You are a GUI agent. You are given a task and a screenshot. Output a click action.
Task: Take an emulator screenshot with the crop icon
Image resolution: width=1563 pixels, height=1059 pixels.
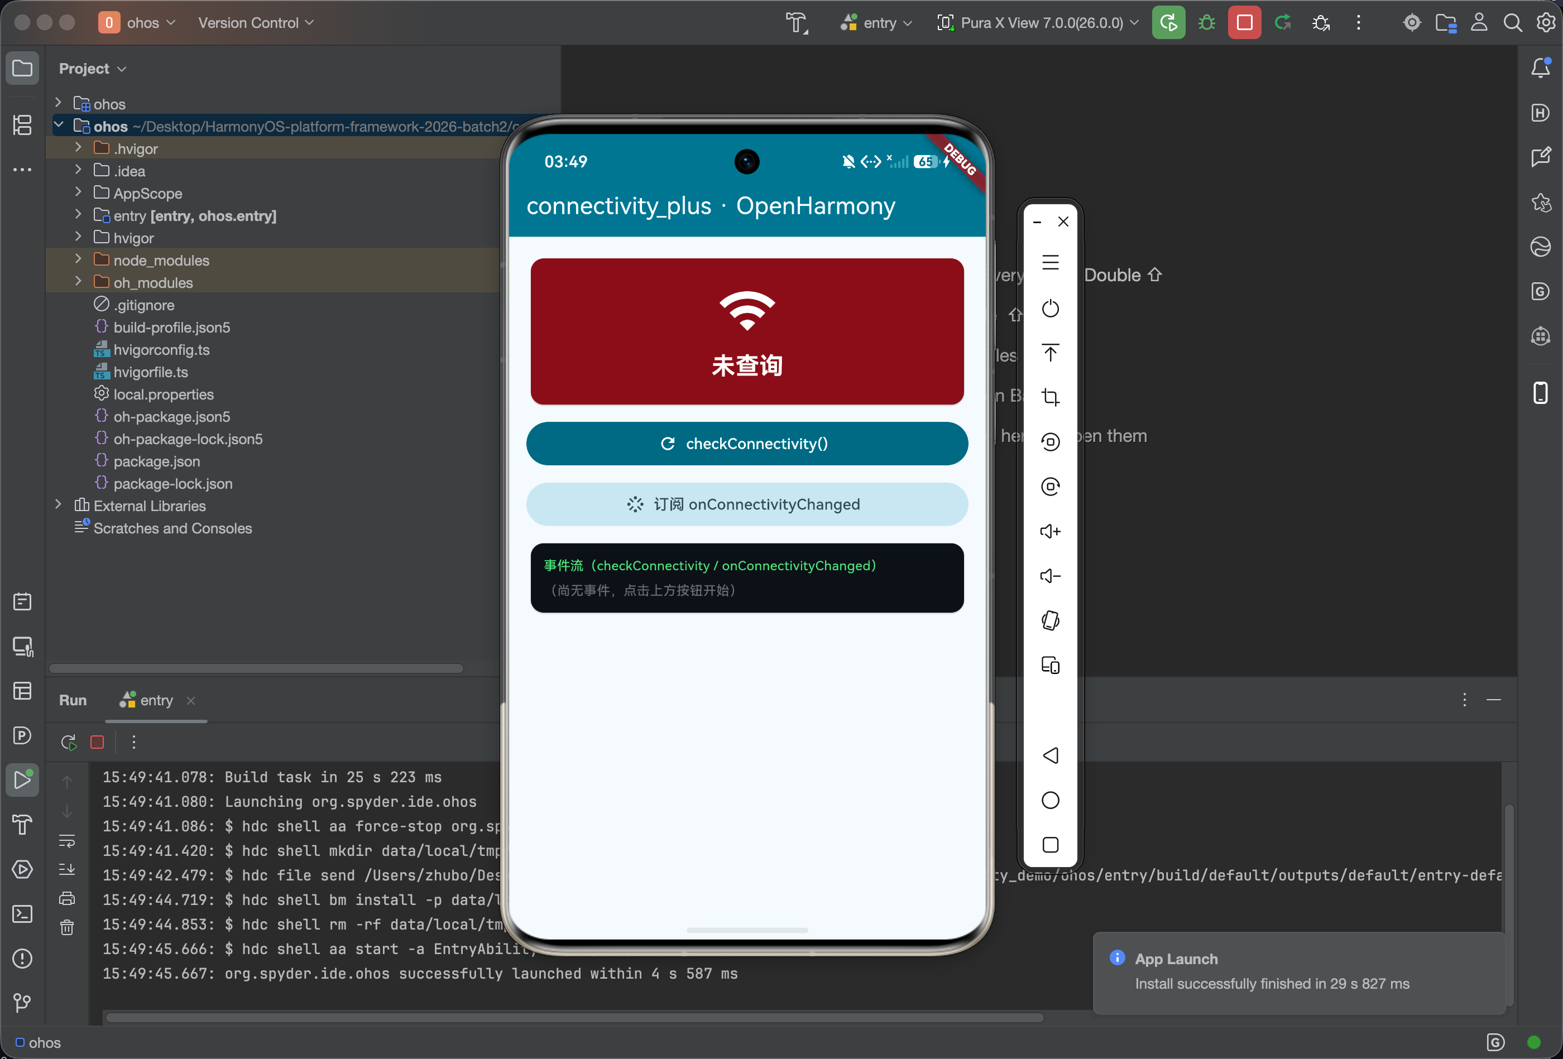click(x=1050, y=397)
